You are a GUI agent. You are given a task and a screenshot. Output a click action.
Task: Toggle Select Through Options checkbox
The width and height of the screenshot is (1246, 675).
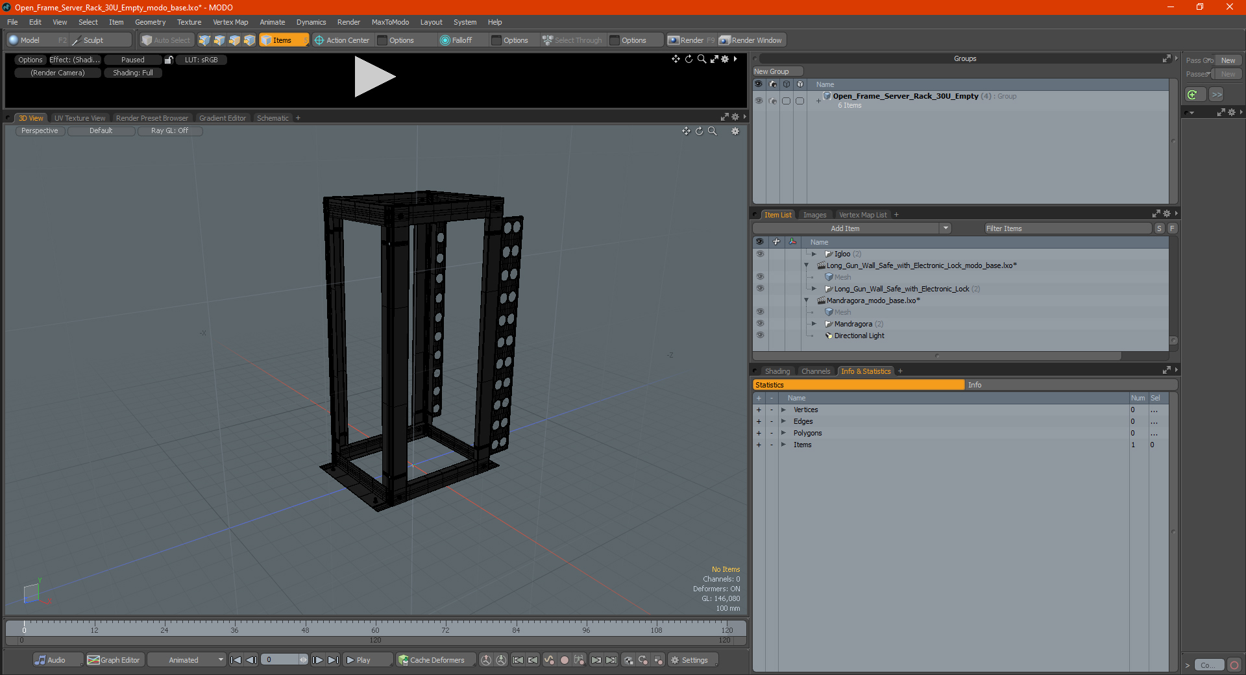click(x=615, y=40)
